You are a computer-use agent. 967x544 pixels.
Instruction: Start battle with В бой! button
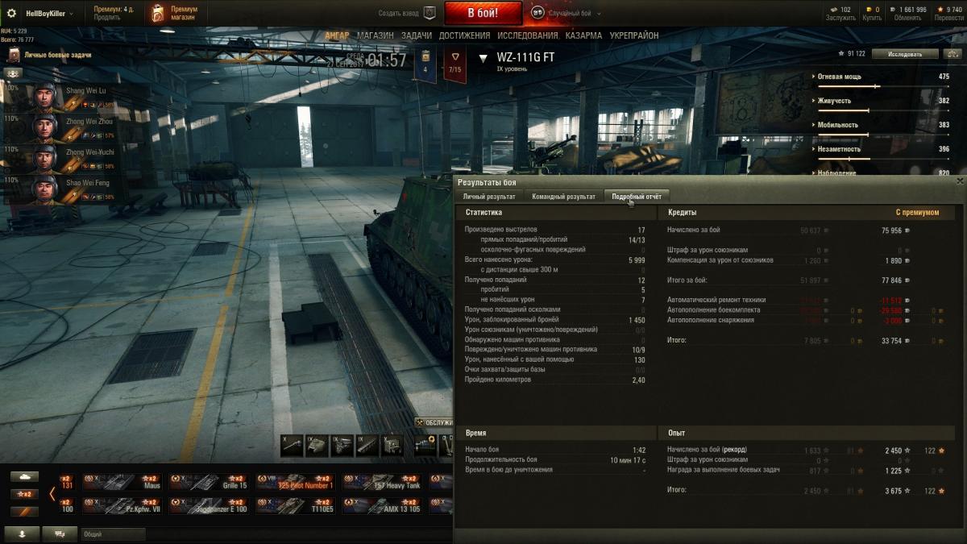click(483, 13)
